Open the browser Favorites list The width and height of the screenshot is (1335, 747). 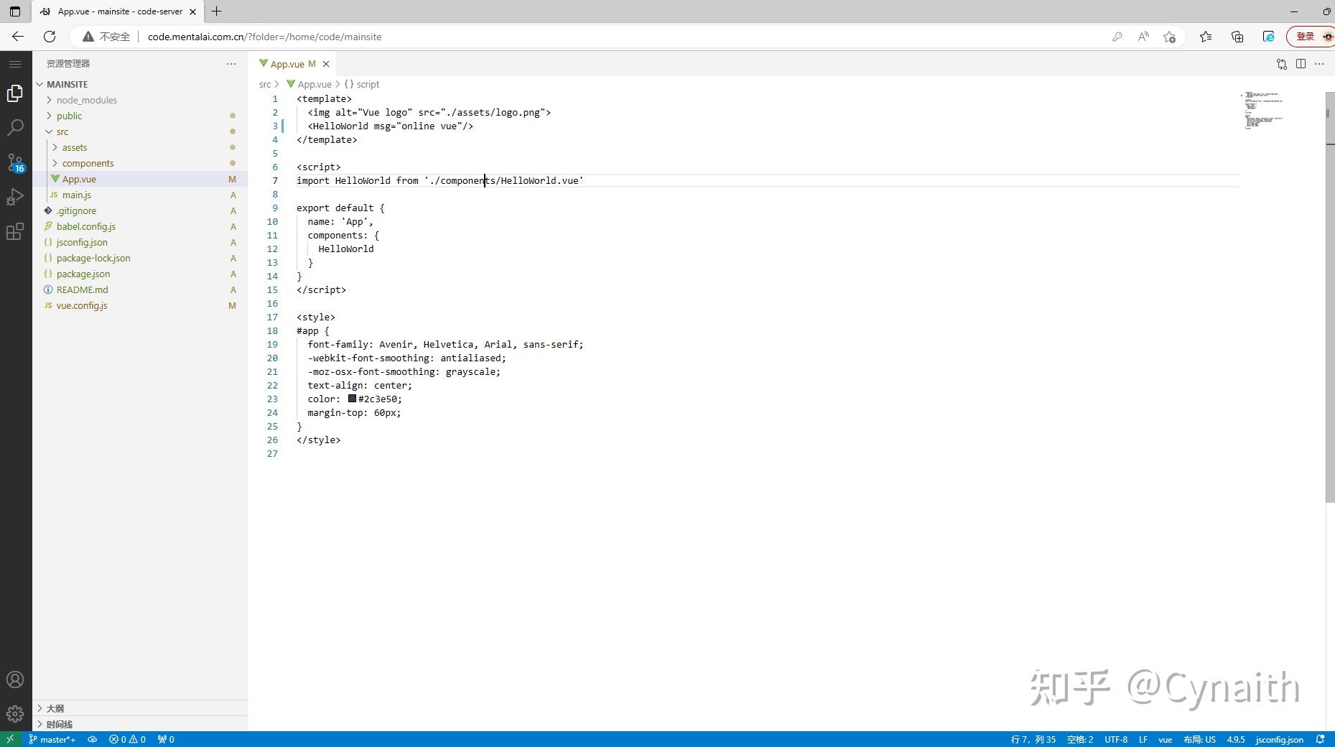click(x=1206, y=37)
